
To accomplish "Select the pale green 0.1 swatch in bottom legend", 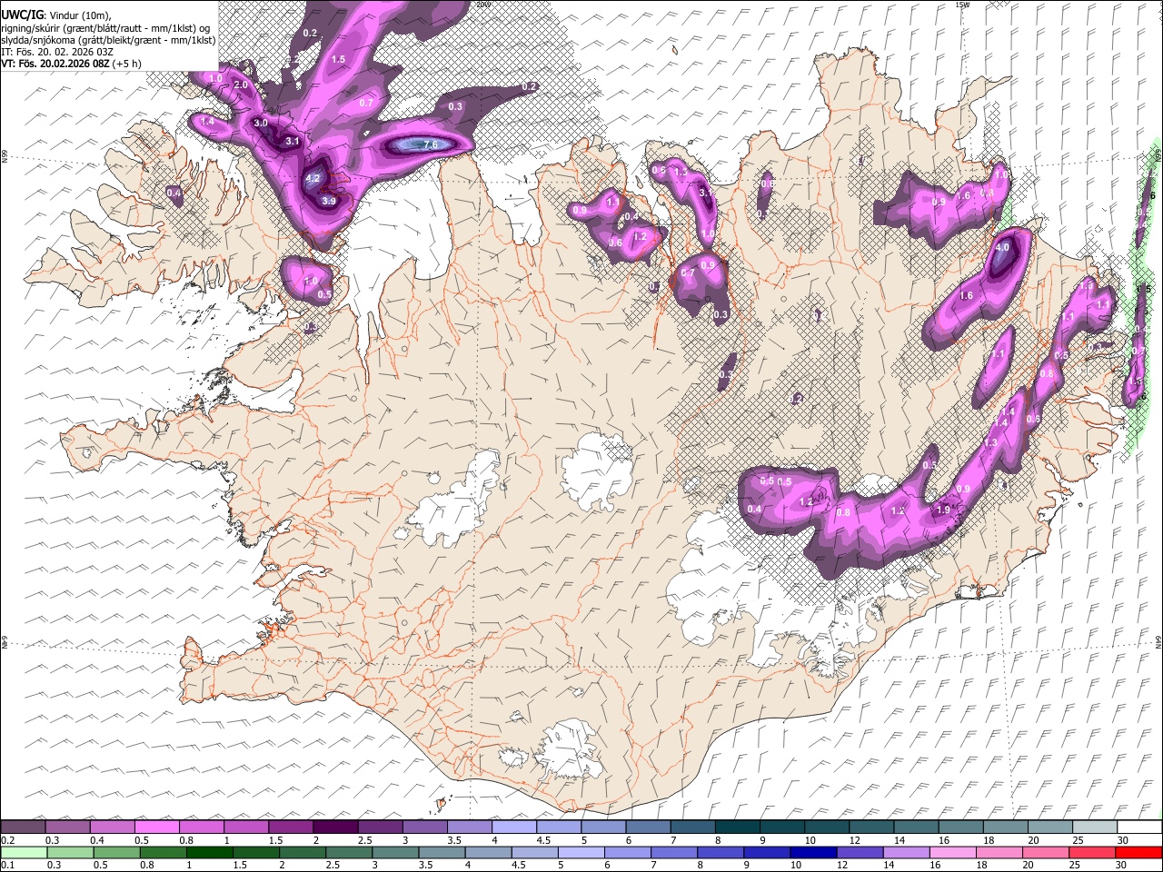I will pyautogui.click(x=25, y=852).
